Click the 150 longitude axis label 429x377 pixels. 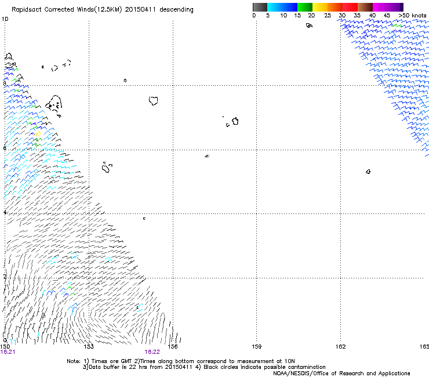tap(5, 347)
